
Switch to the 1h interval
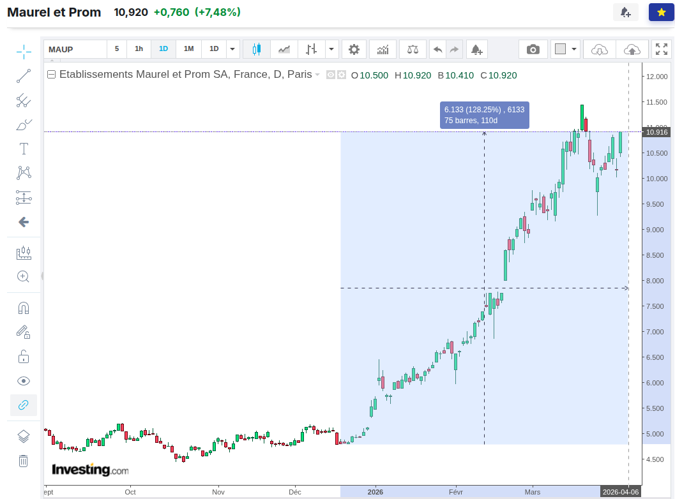pos(139,49)
